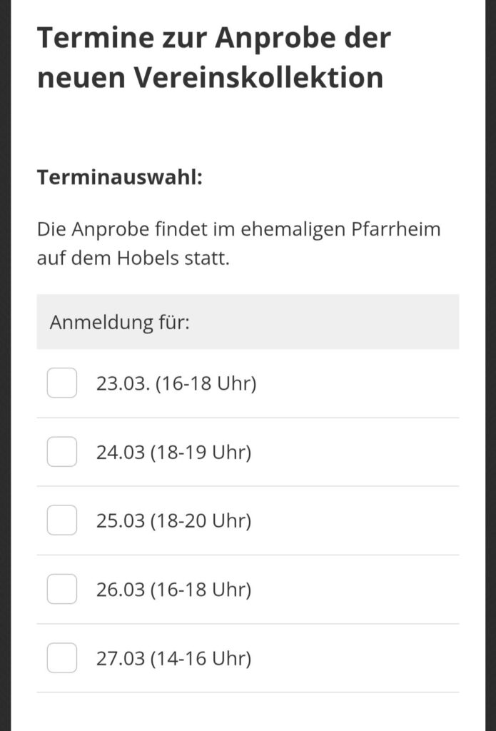Image resolution: width=496 pixels, height=731 pixels.
Task: Click the label text '23.03. (16-18 Uhr)'
Action: [176, 383]
